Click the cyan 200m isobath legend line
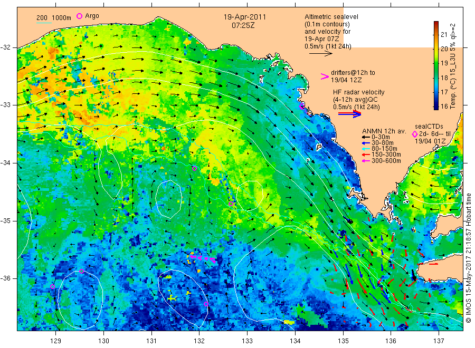475x348 pixels. click(44, 23)
